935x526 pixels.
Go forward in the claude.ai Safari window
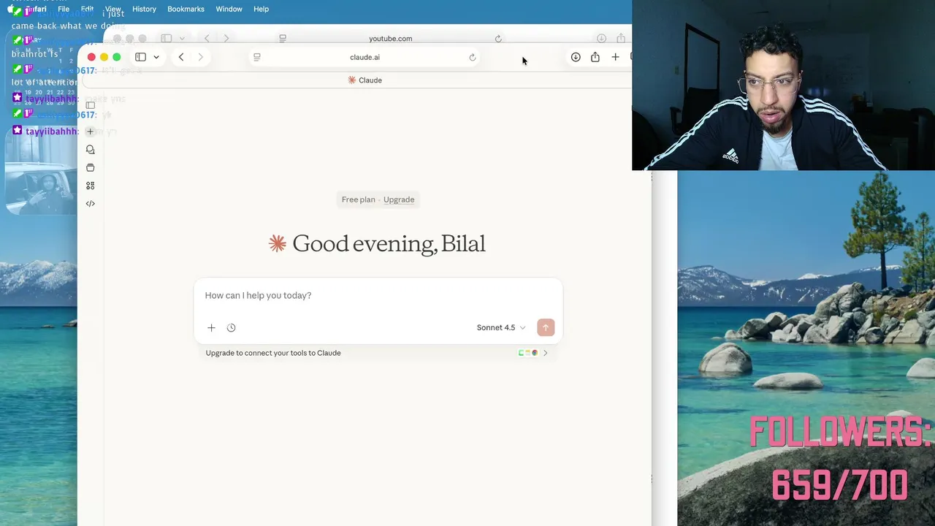pyautogui.click(x=201, y=57)
